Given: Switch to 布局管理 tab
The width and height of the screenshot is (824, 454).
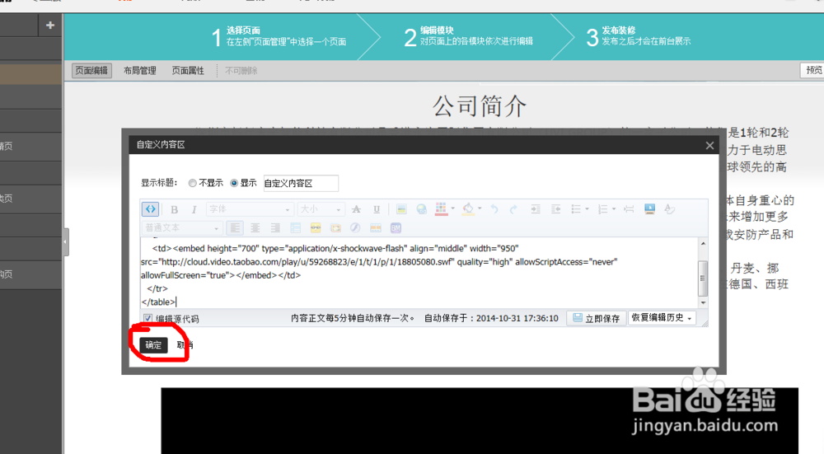Looking at the screenshot, I should [x=140, y=70].
